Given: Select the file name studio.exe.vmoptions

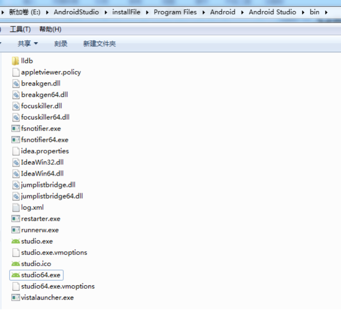Looking at the screenshot, I should (x=54, y=252).
